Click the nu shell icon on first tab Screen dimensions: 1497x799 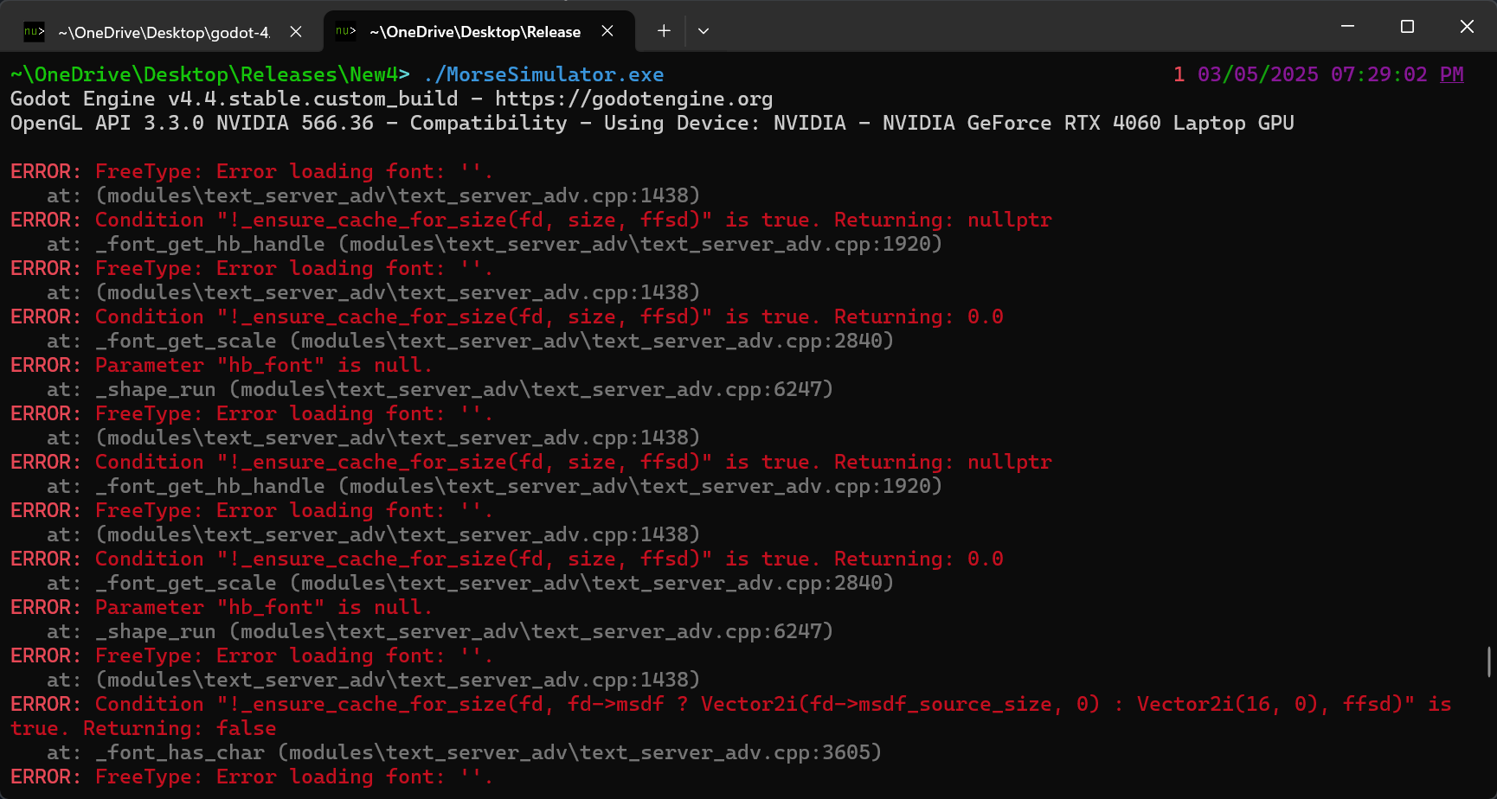(34, 32)
